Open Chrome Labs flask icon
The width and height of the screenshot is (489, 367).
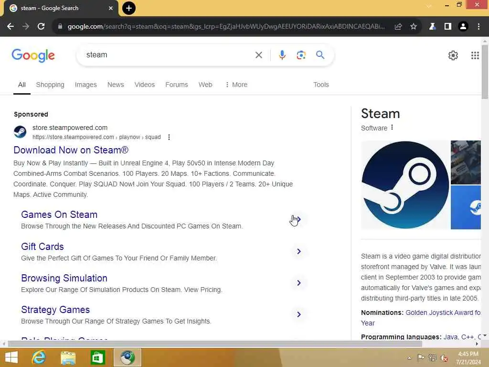coord(432,27)
